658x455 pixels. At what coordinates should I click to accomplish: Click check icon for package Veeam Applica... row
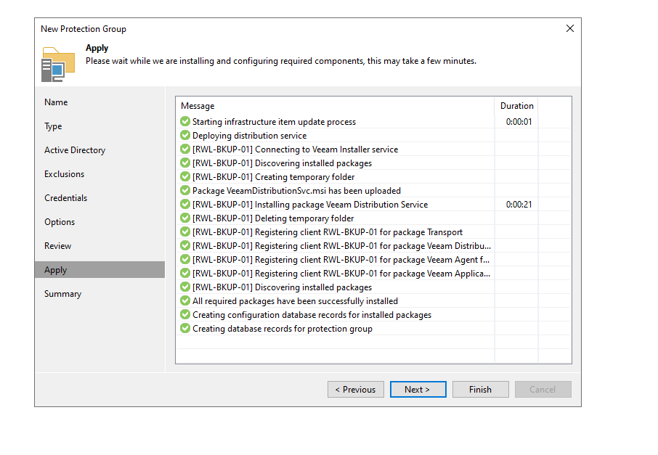[x=185, y=274]
